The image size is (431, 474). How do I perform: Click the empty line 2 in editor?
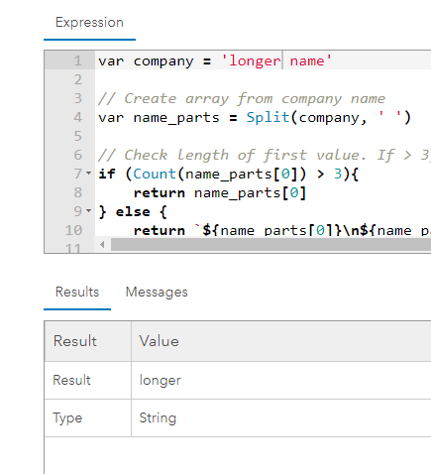(x=263, y=79)
